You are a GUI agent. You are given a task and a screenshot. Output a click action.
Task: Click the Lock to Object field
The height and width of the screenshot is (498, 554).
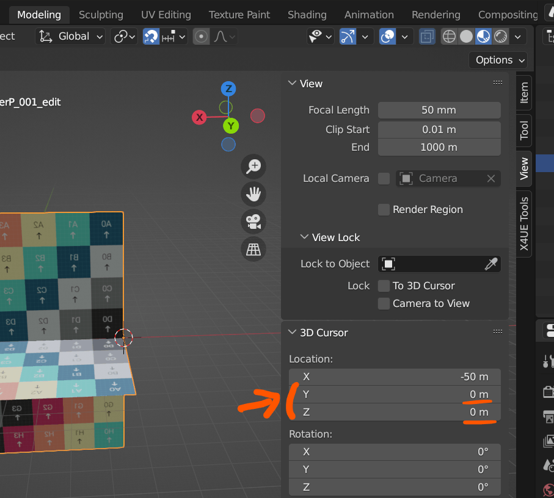tap(439, 264)
